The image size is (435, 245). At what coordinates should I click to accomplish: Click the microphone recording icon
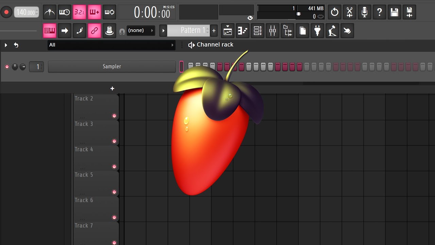364,12
